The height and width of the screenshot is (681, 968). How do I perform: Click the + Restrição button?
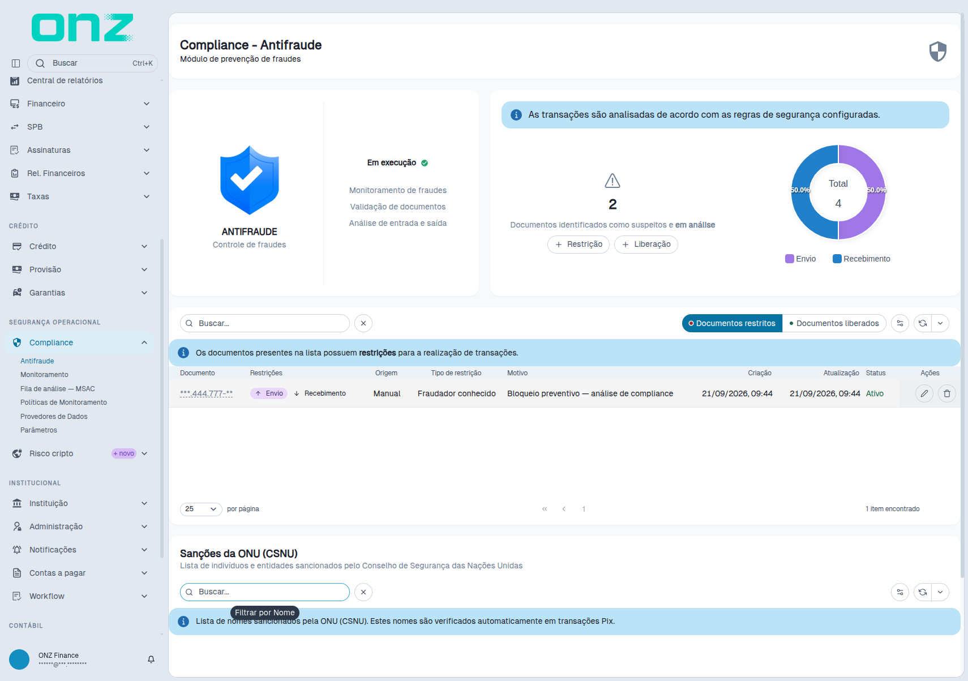(x=579, y=245)
